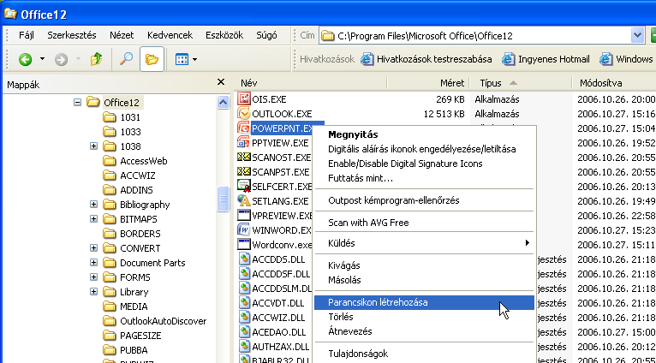
Task: Choose Enable/Disable Digital Signature Icons
Action: click(424, 164)
